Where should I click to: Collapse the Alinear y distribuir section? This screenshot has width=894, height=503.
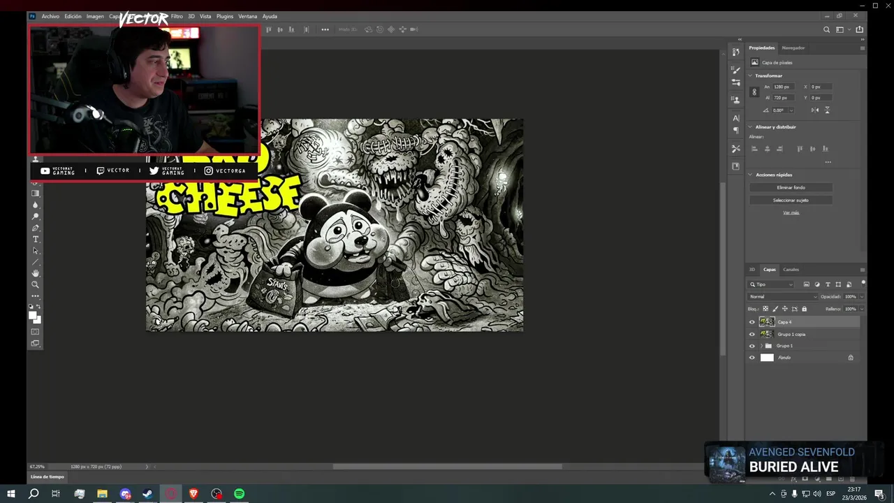pyautogui.click(x=750, y=127)
